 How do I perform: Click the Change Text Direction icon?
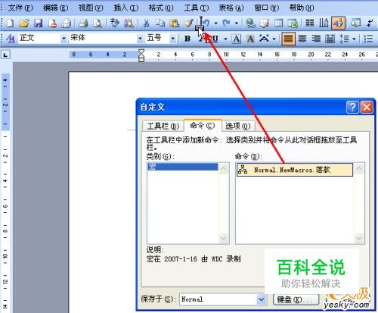[x=324, y=23]
